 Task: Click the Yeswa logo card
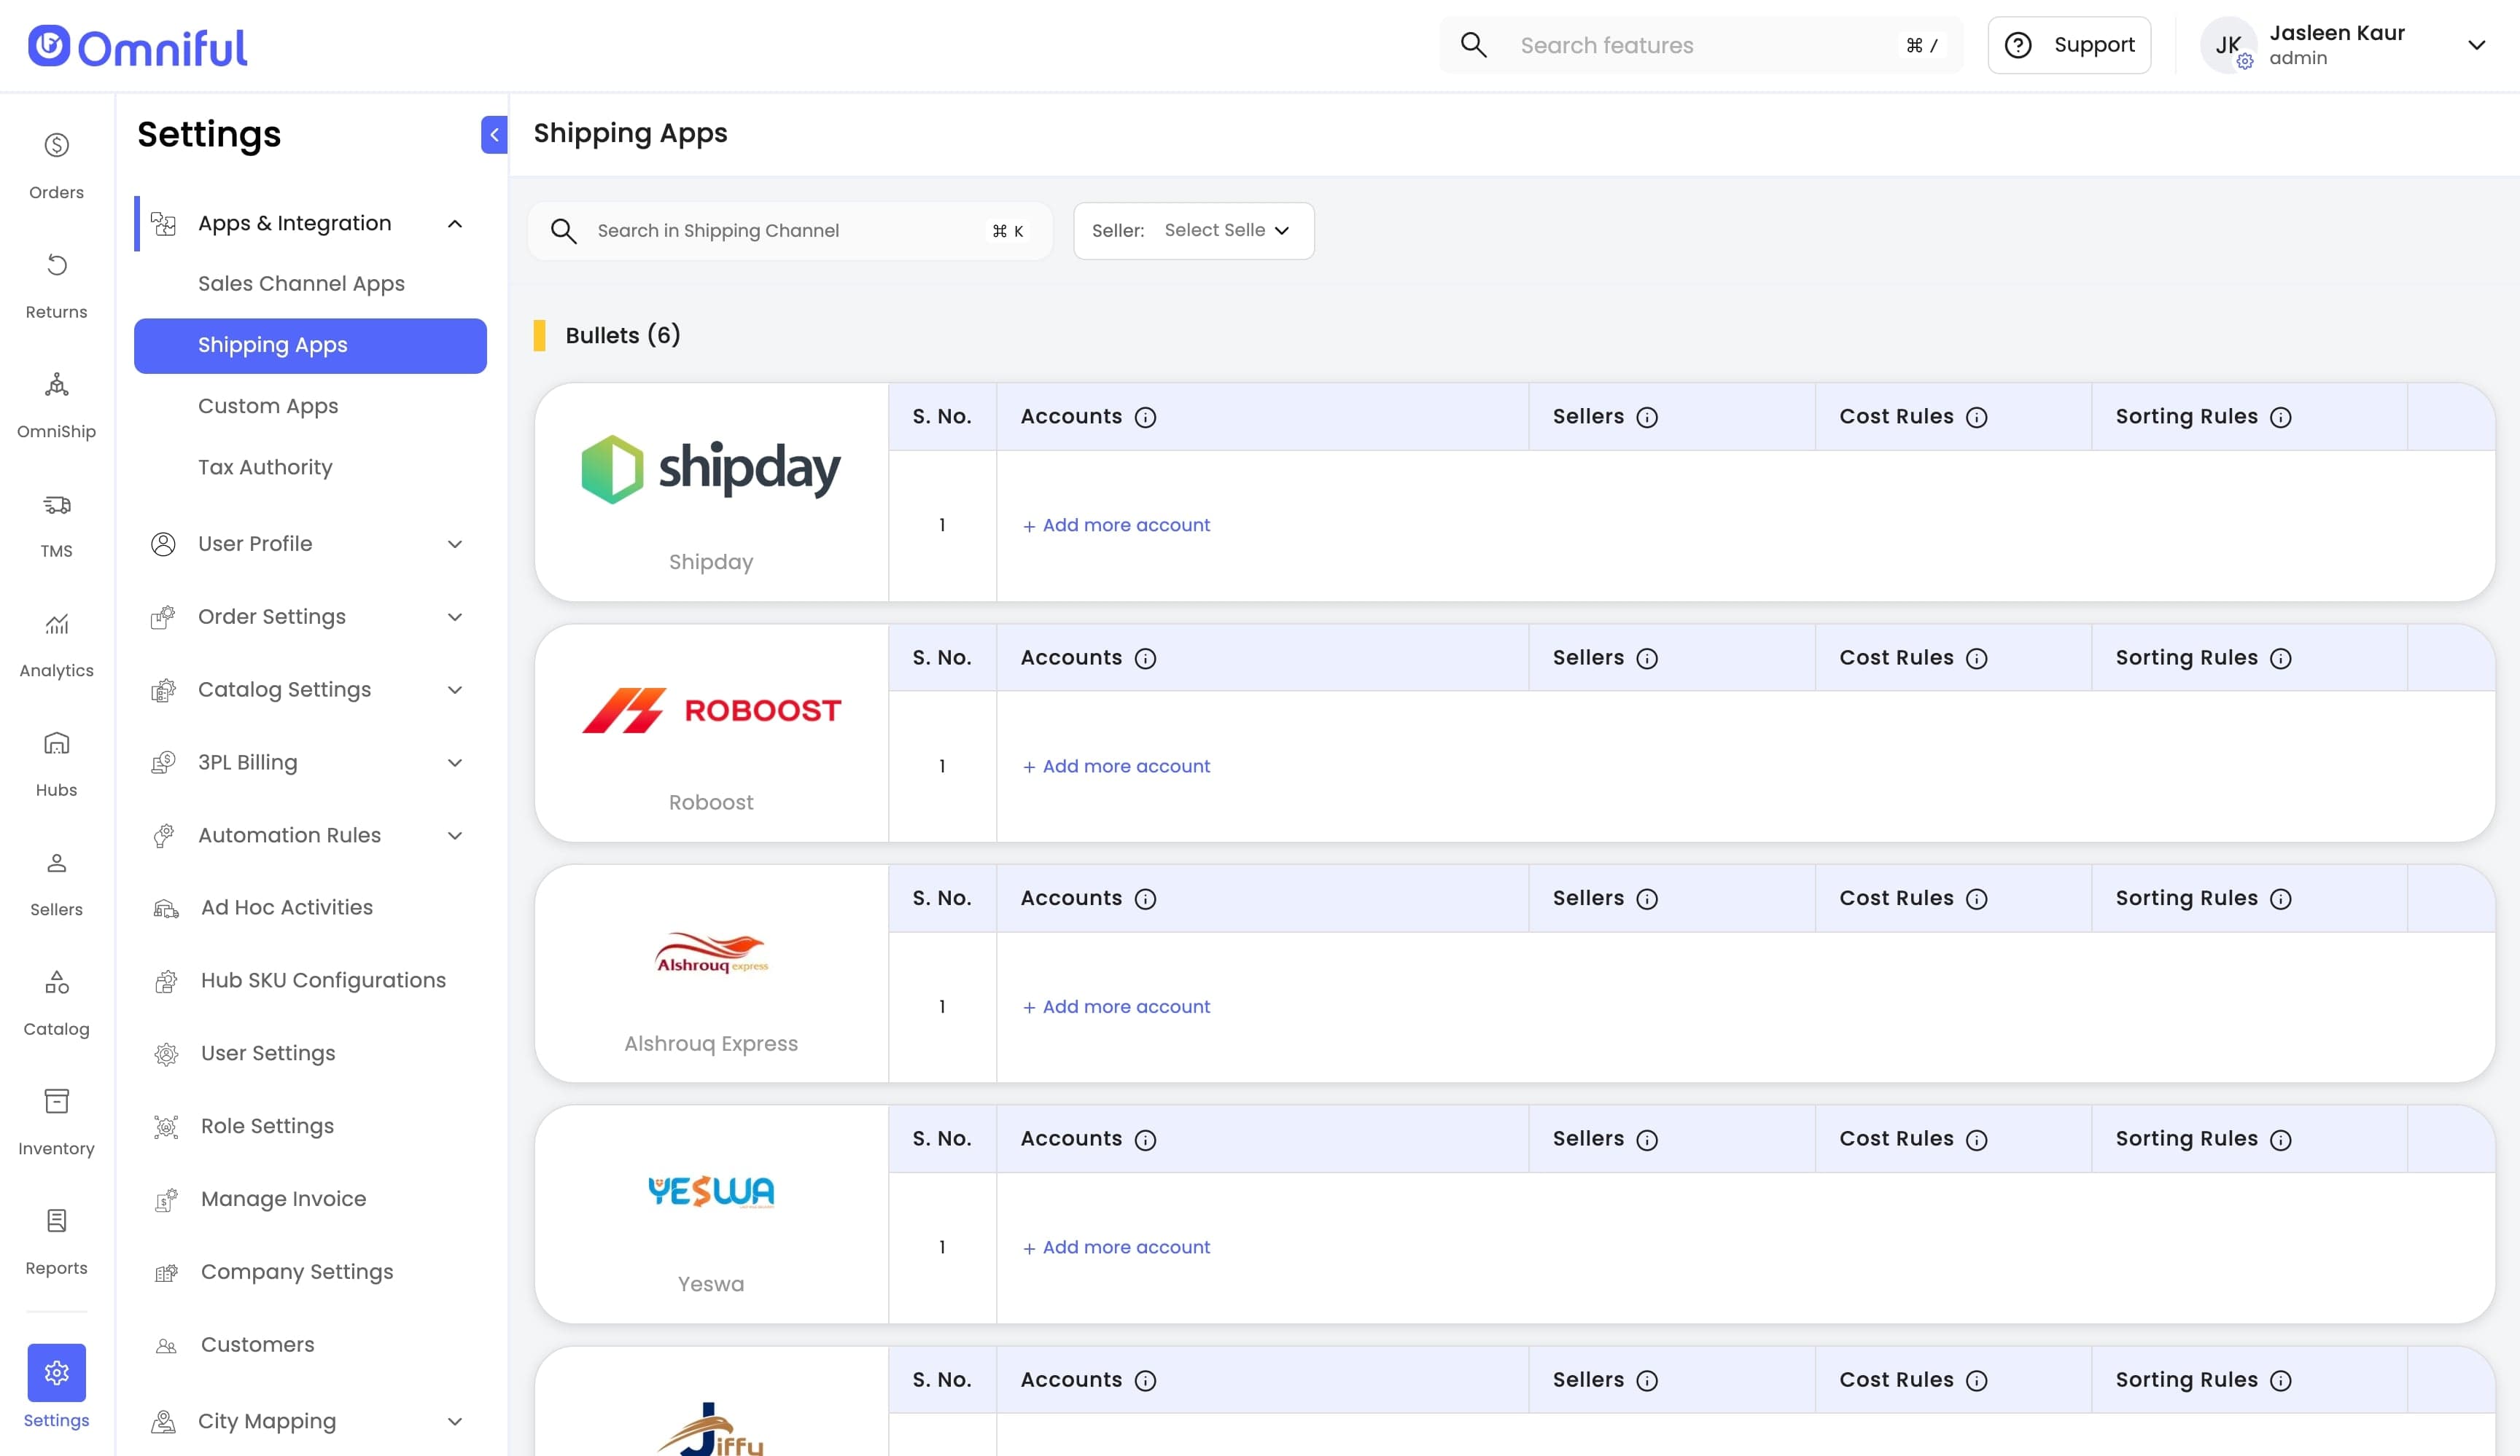coord(711,1216)
